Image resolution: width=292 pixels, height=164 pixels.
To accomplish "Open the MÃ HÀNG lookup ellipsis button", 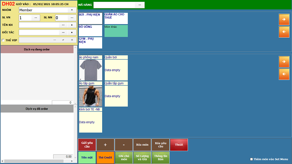I will [x=140, y=5].
